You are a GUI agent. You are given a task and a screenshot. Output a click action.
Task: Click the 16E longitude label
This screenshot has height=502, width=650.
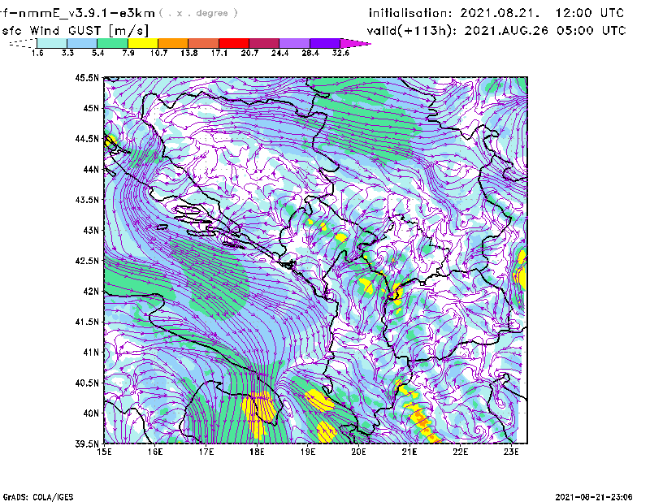(x=155, y=452)
